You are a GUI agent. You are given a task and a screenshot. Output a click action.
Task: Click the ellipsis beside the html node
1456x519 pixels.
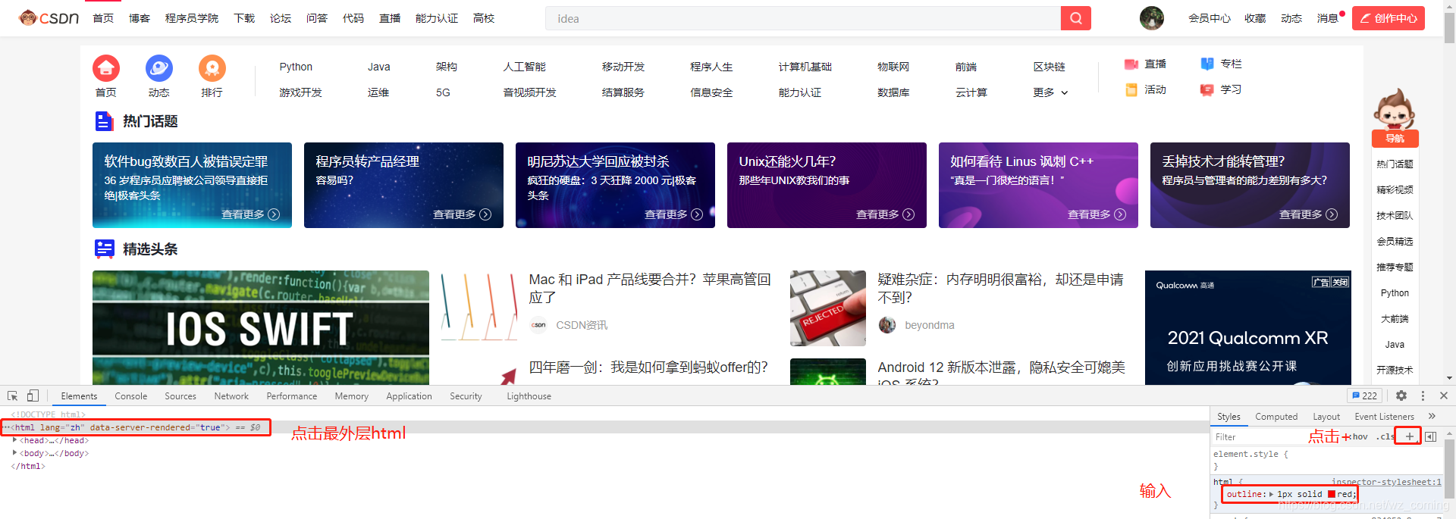6,427
